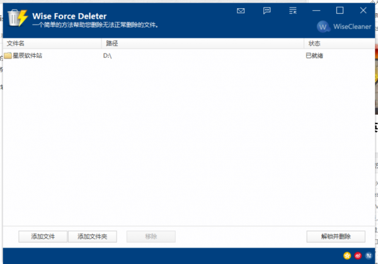
Task: Click the WiseCleaner W logo
Action: pos(323,26)
